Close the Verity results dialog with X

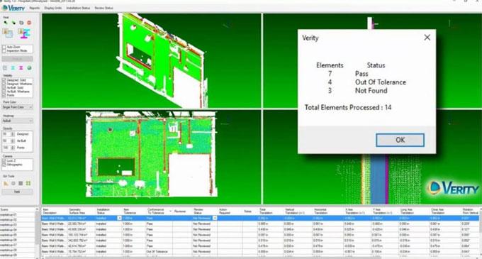(x=427, y=38)
